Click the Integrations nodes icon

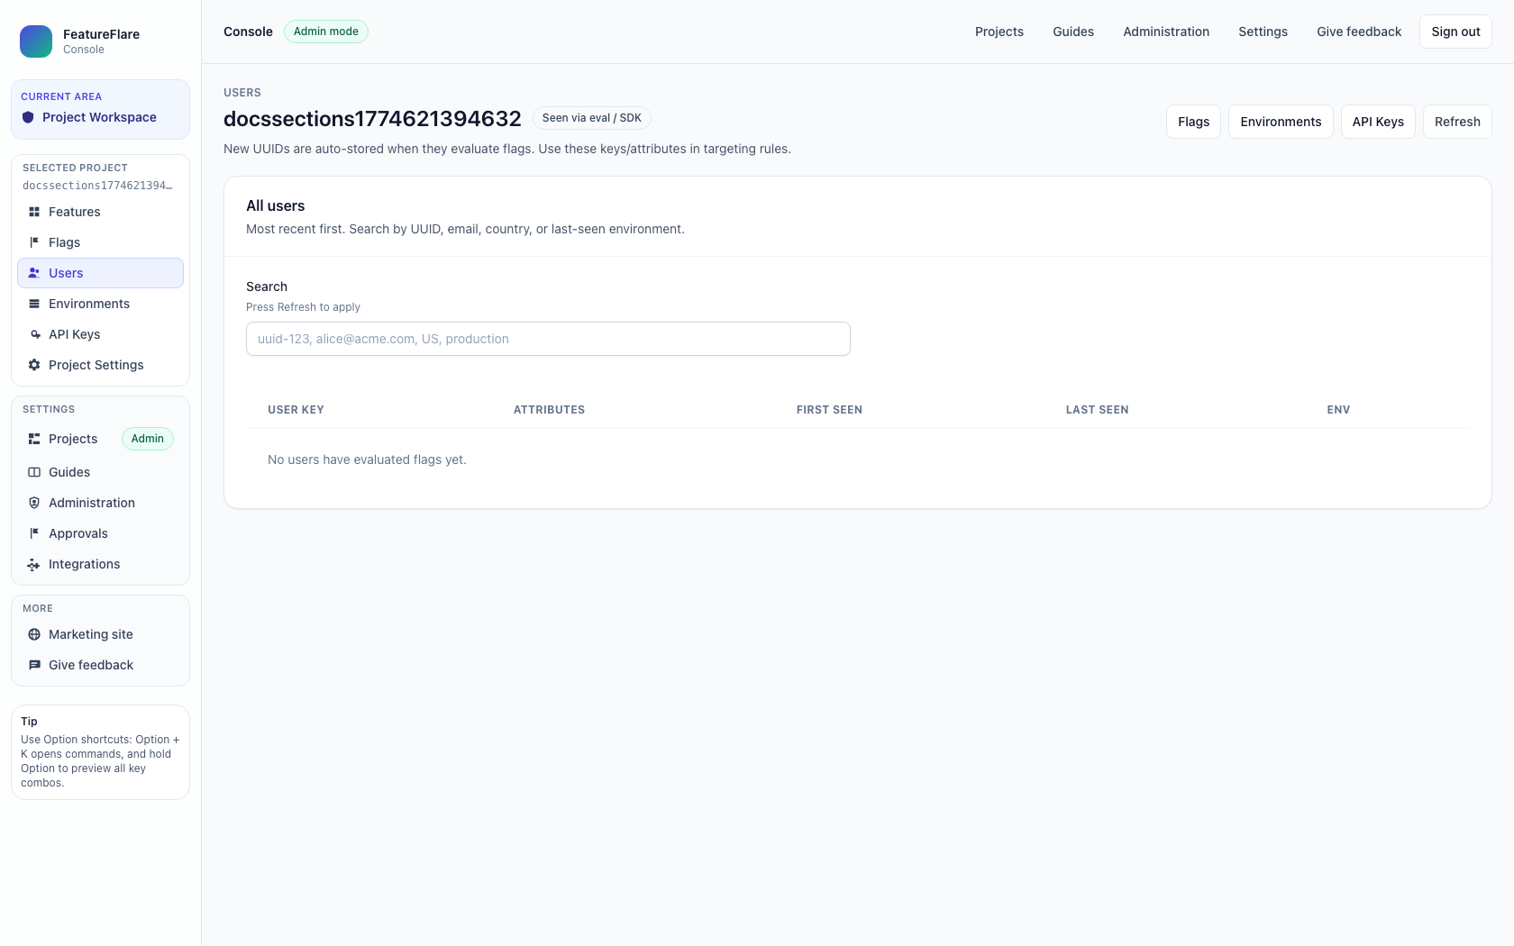(34, 564)
